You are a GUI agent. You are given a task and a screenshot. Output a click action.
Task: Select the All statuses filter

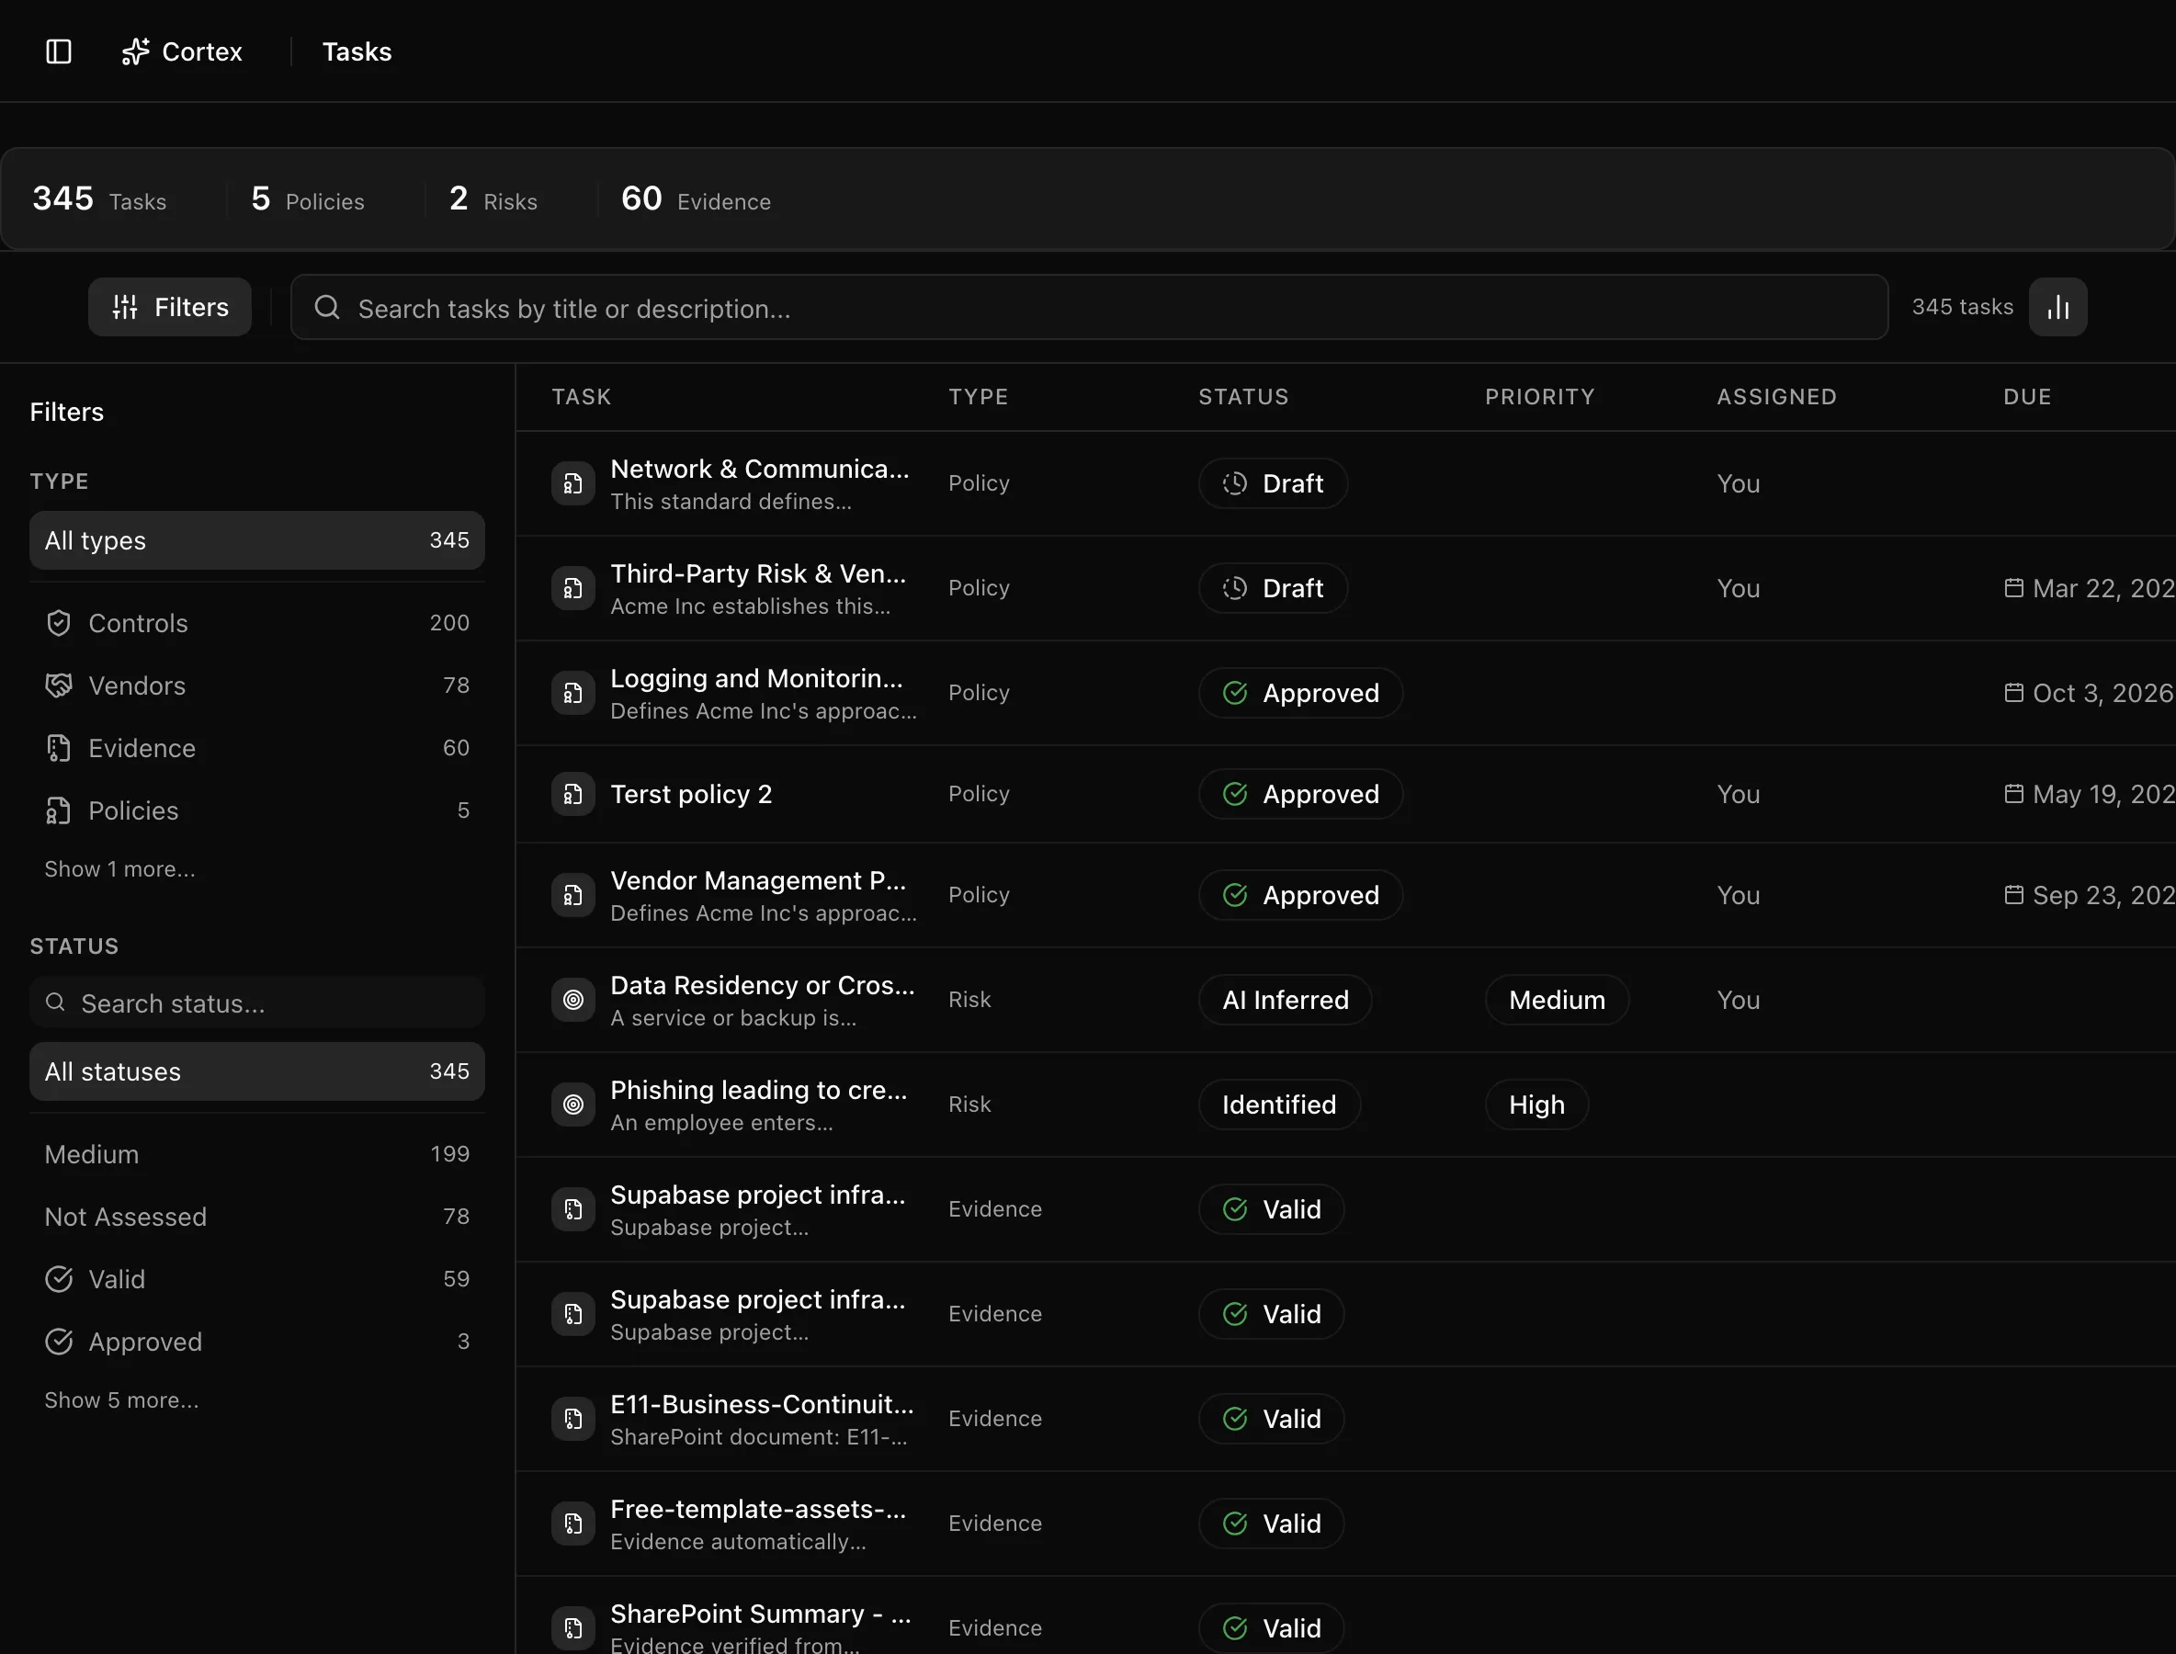click(257, 1071)
